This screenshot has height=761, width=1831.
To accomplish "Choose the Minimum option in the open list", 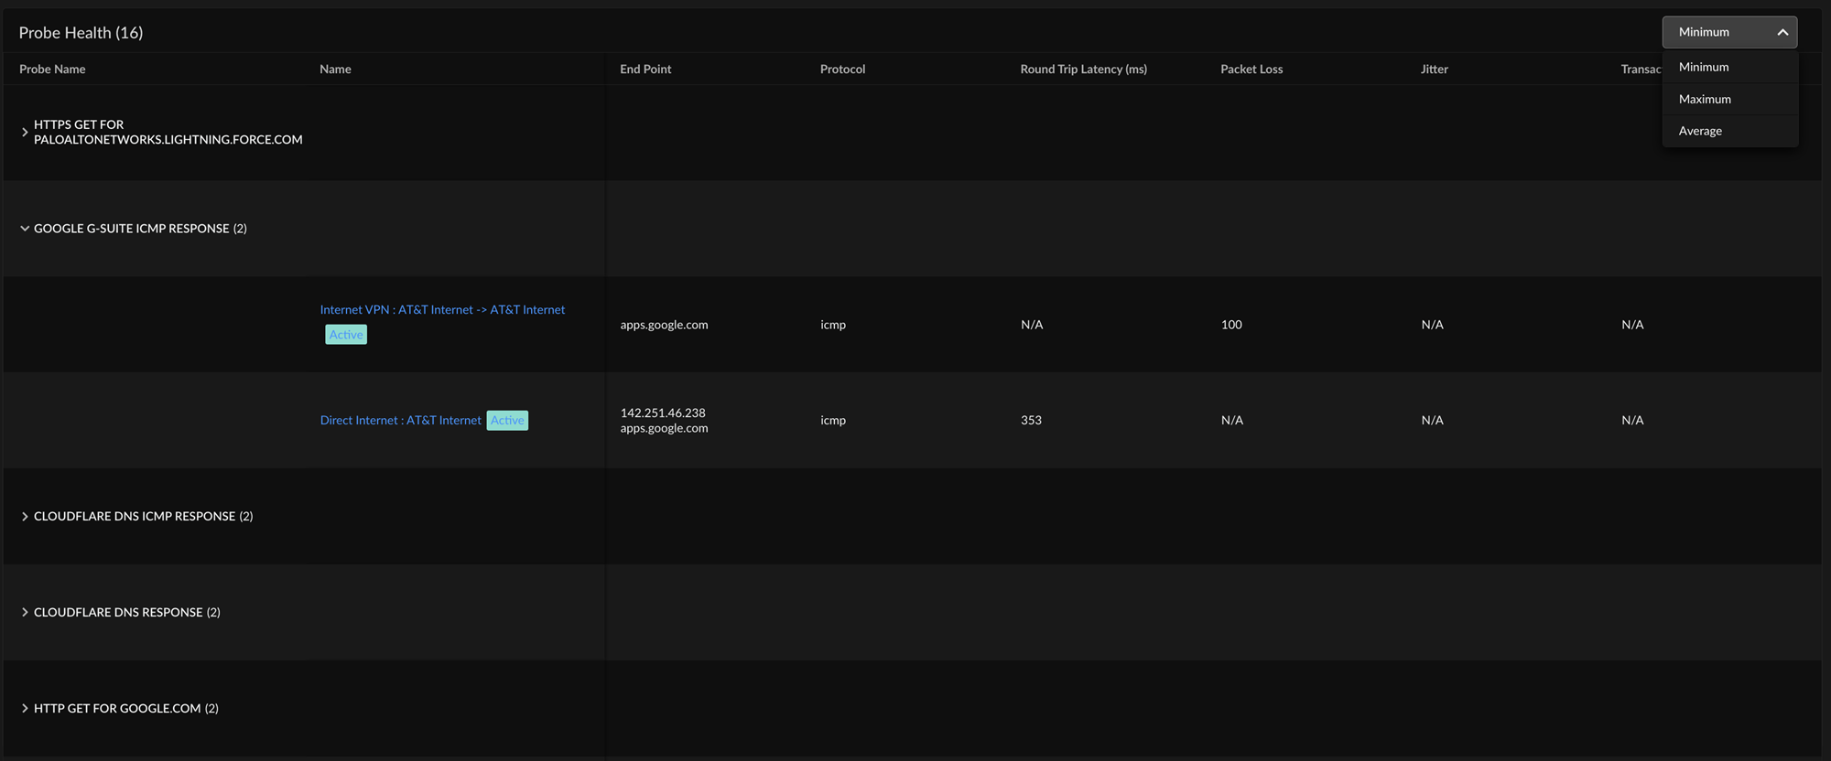I will (1704, 67).
